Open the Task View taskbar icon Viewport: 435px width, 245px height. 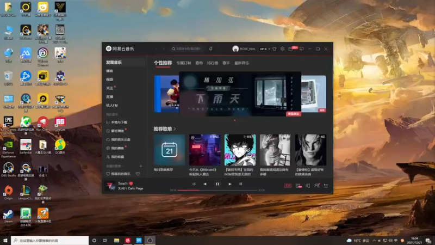pos(105,240)
